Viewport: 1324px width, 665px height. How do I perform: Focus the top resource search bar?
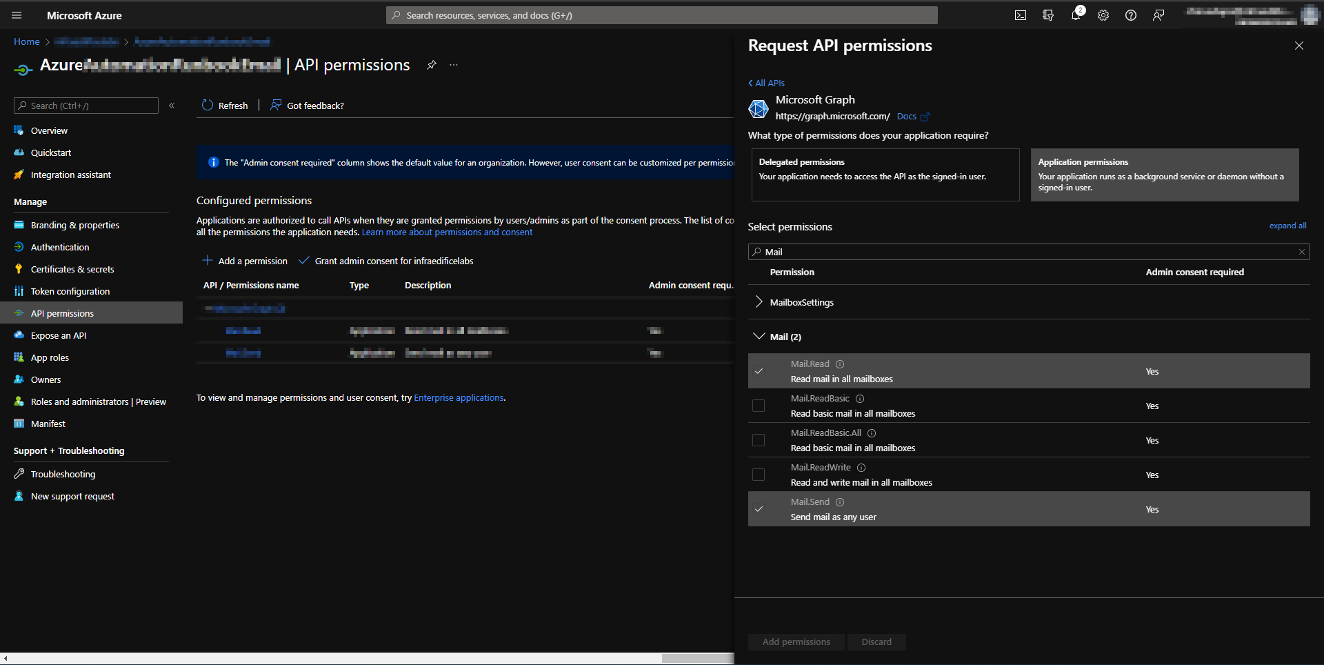coord(662,15)
